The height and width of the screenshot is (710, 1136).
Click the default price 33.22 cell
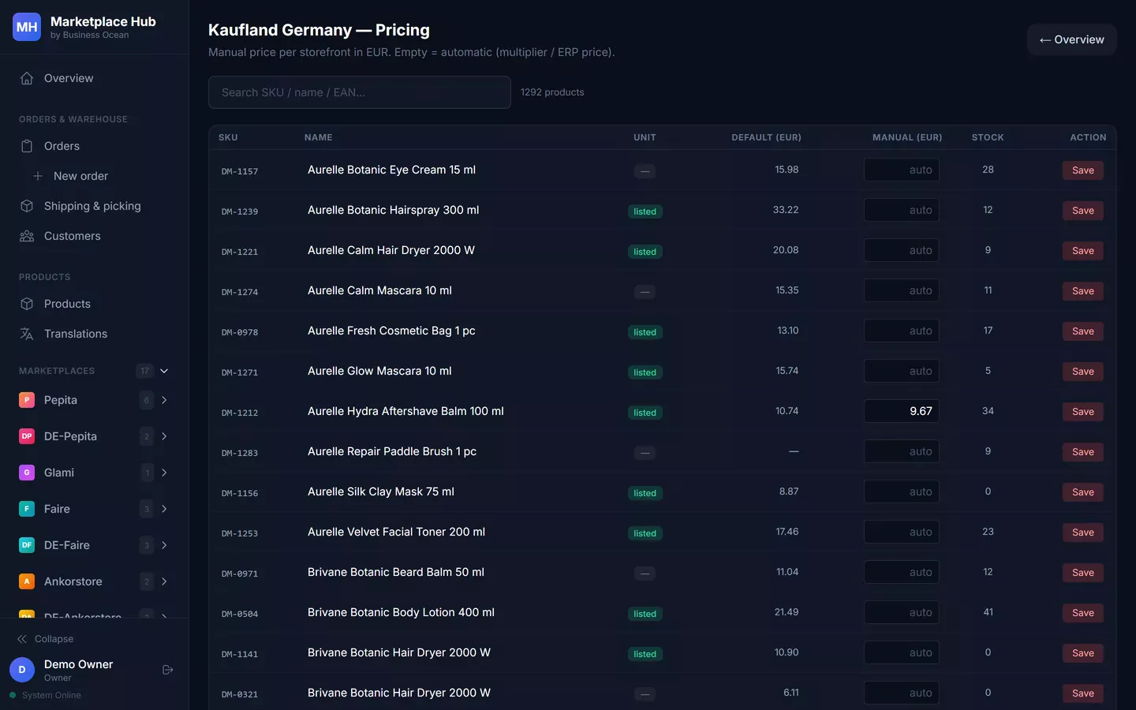click(786, 210)
